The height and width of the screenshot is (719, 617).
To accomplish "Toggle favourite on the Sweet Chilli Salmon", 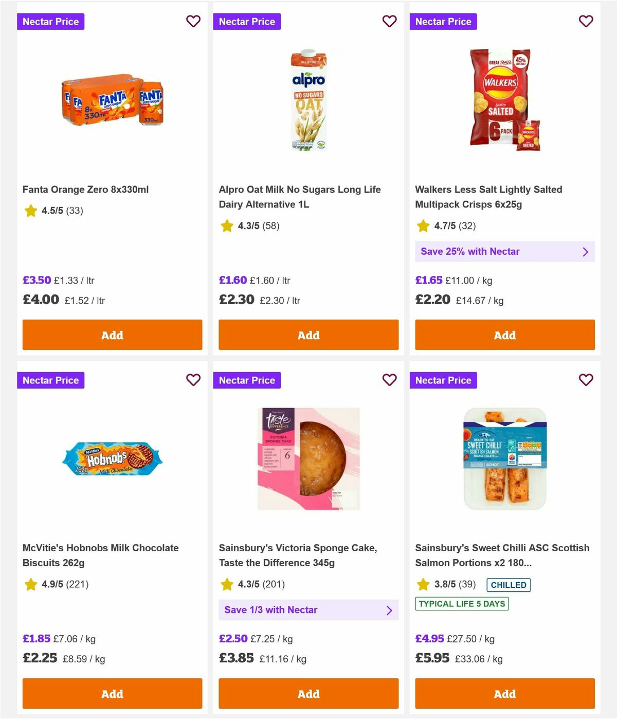I will [586, 380].
